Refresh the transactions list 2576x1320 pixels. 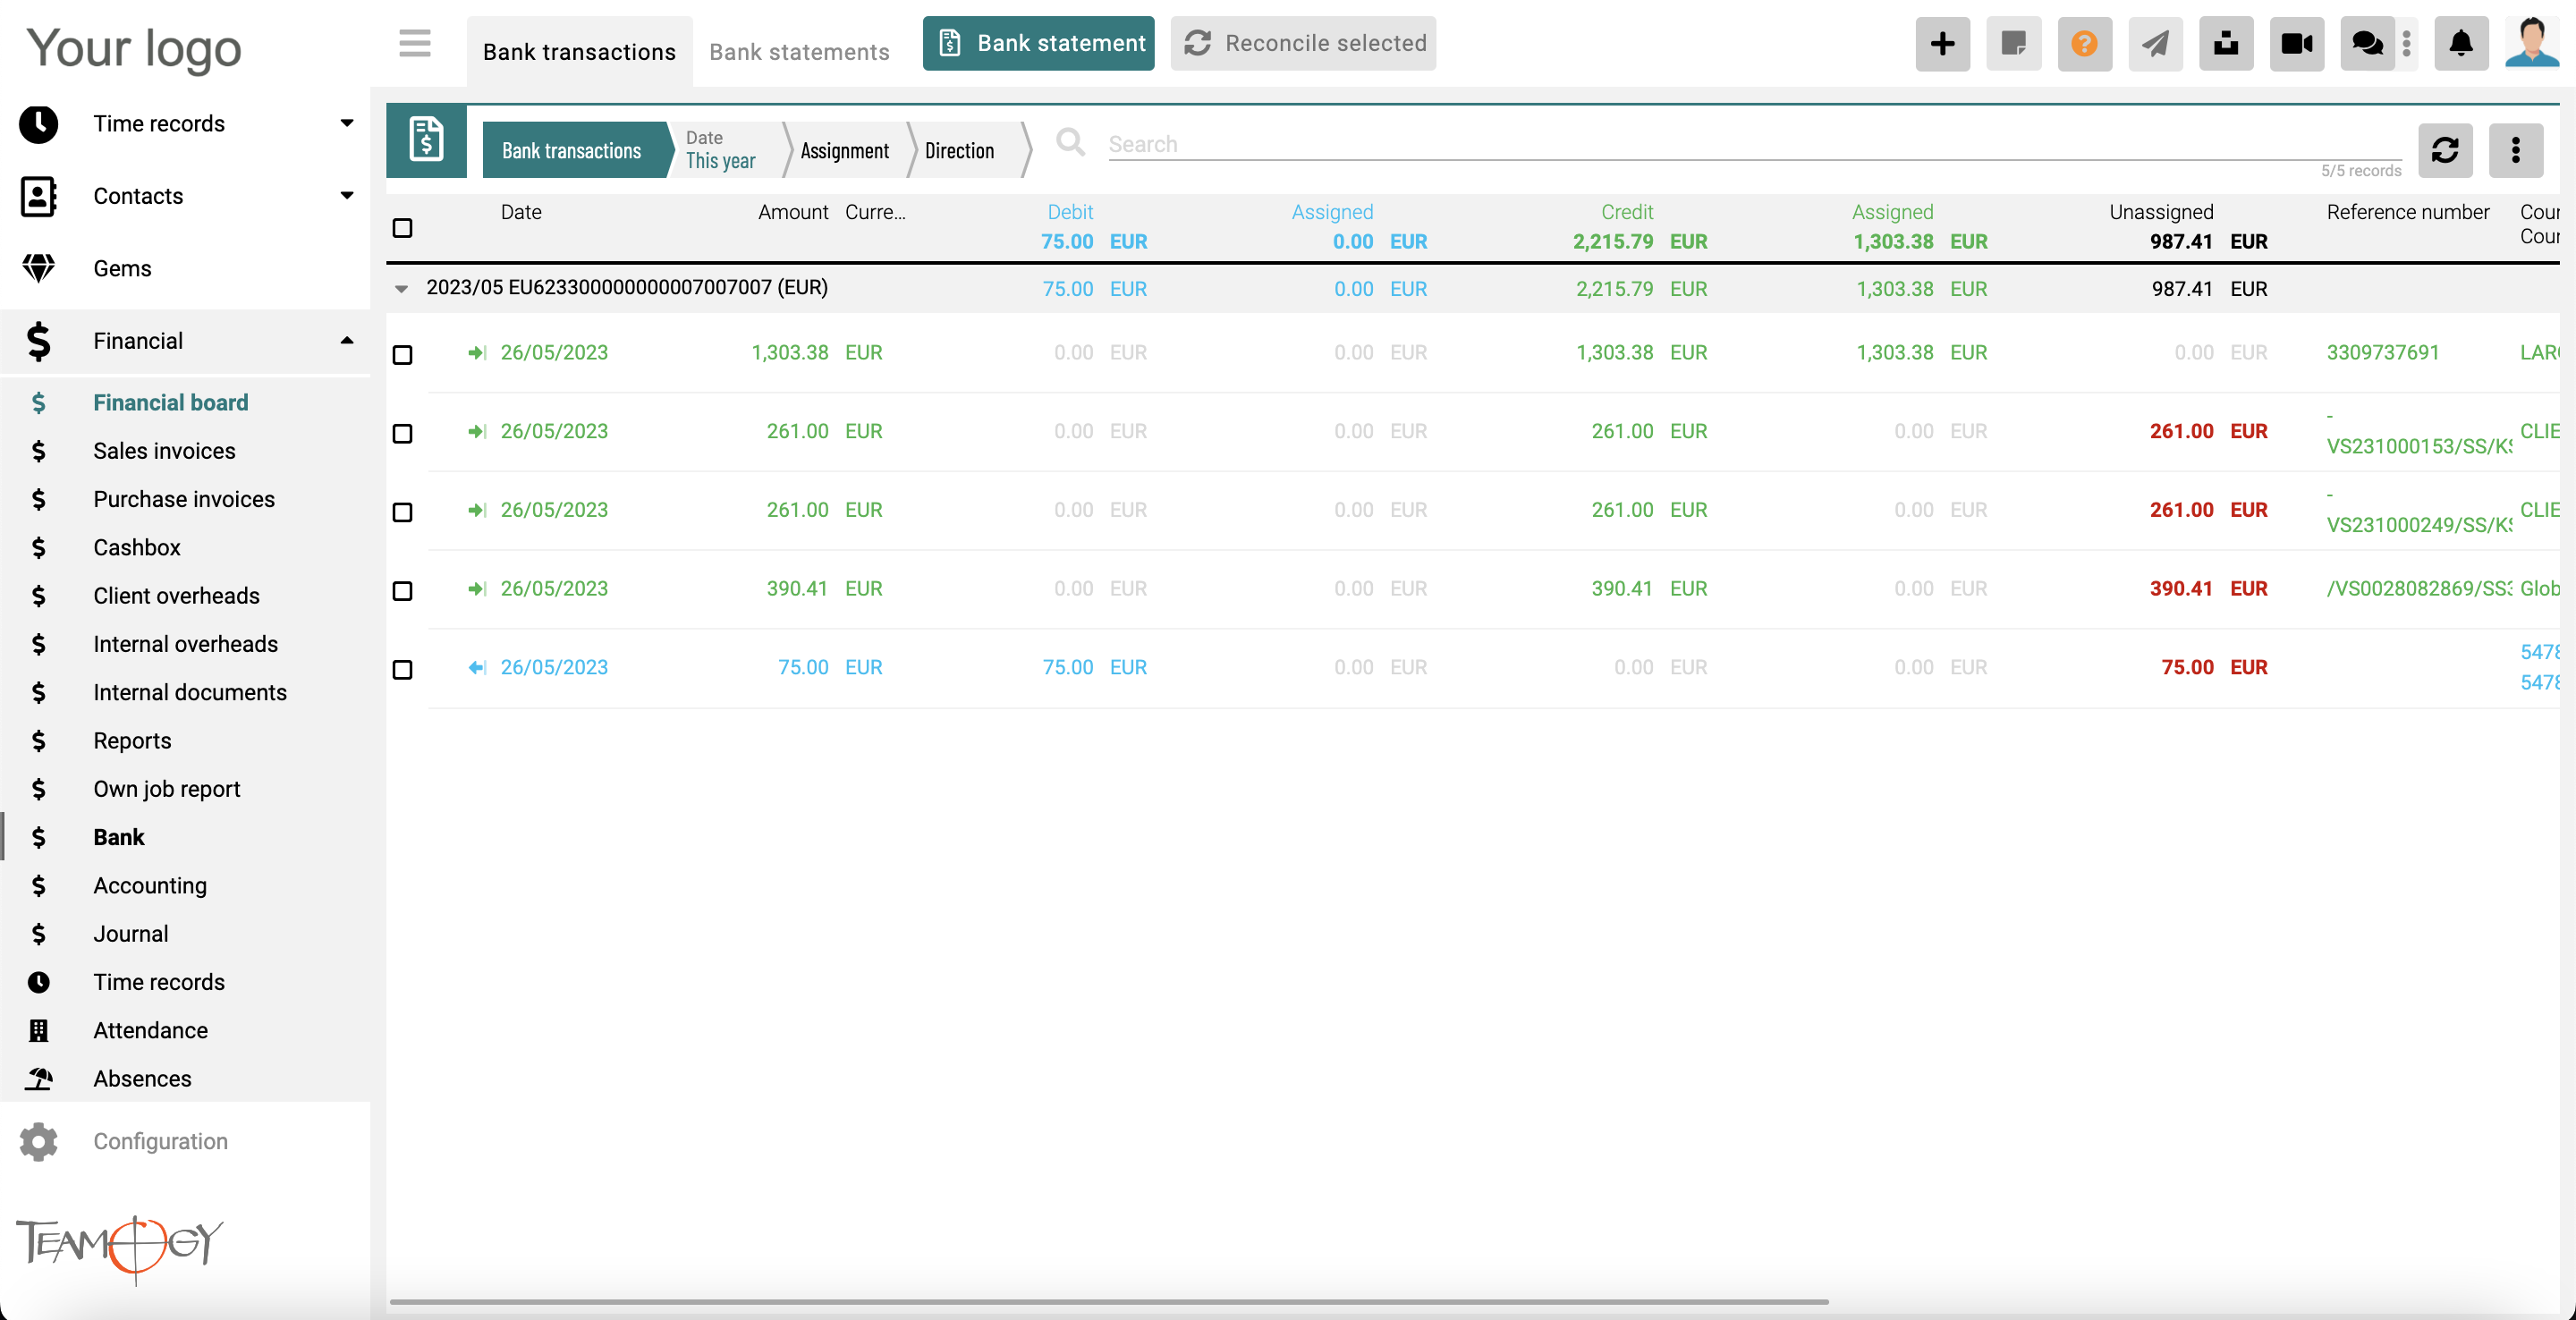tap(2445, 151)
